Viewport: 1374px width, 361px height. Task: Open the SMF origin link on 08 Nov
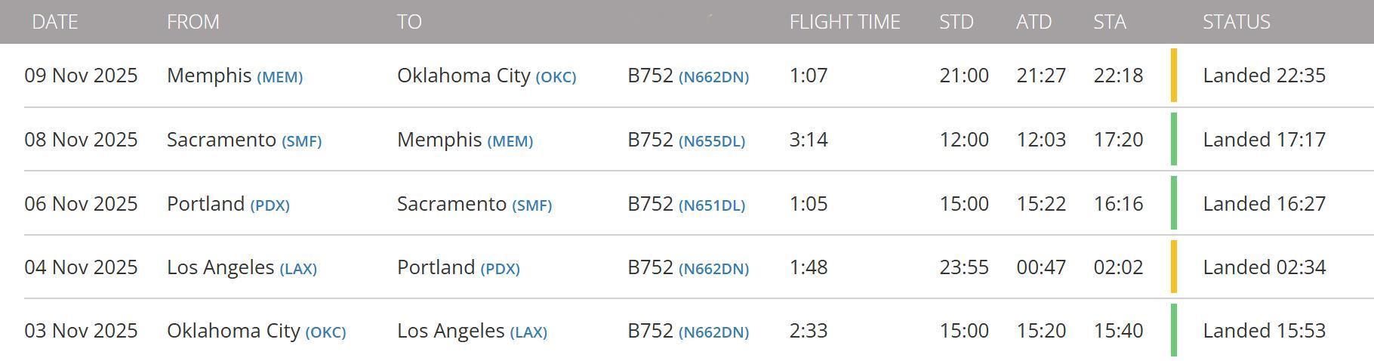[x=301, y=141]
